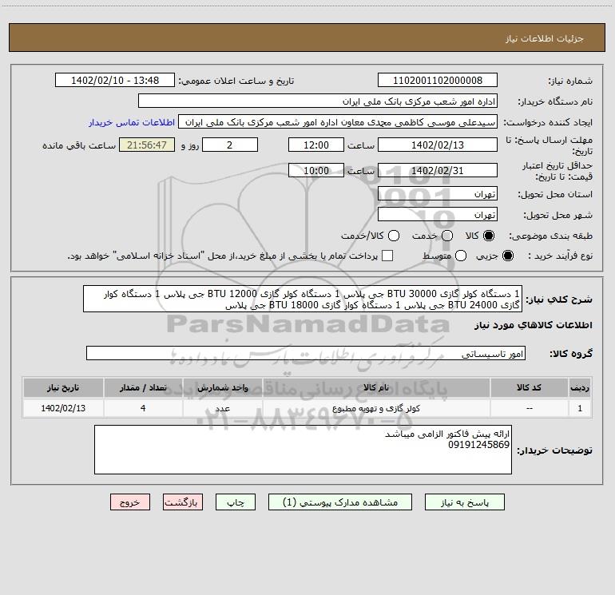Click the بازگشت back button
This screenshot has height=595, width=615.
point(183,502)
